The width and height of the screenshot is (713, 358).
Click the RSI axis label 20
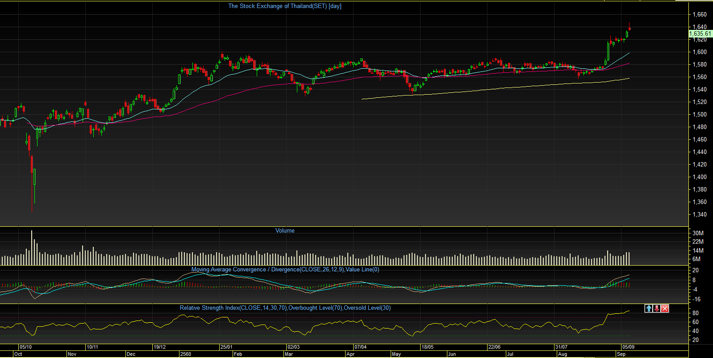tap(696, 340)
